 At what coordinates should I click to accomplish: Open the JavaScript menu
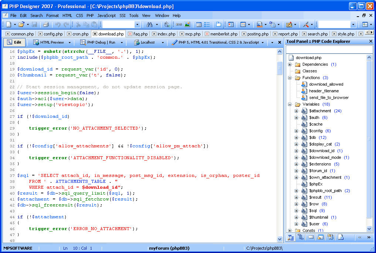(x=106, y=16)
